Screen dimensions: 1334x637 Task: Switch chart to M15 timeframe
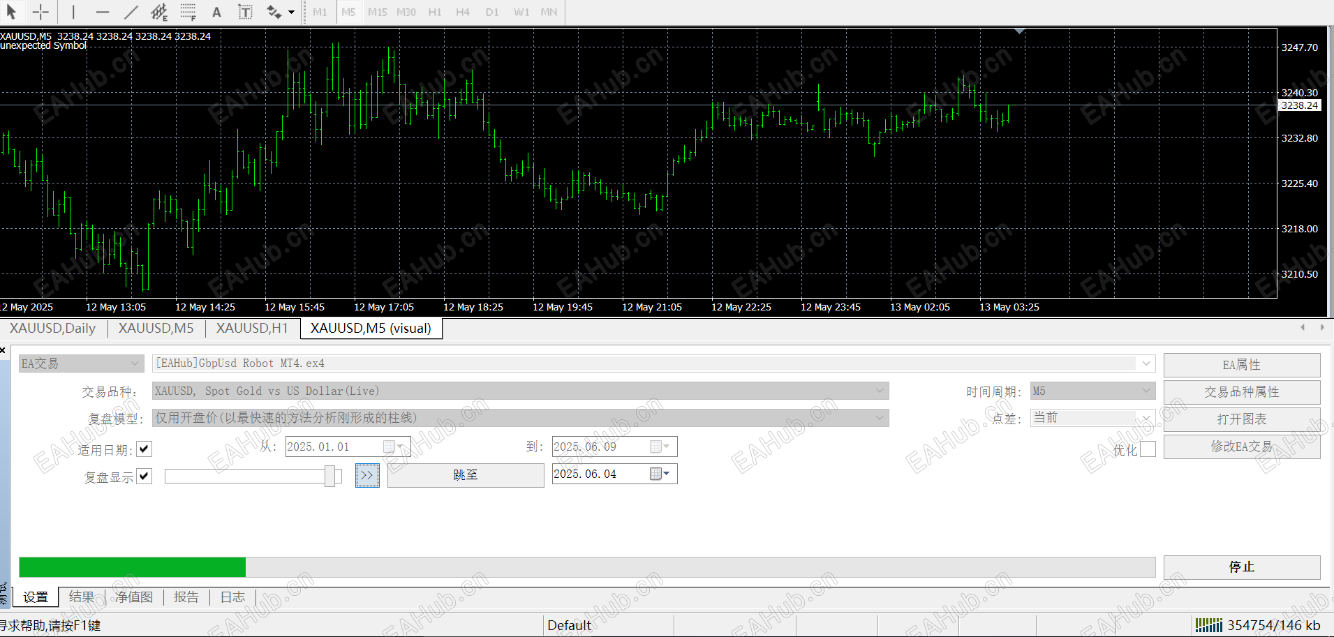click(378, 12)
